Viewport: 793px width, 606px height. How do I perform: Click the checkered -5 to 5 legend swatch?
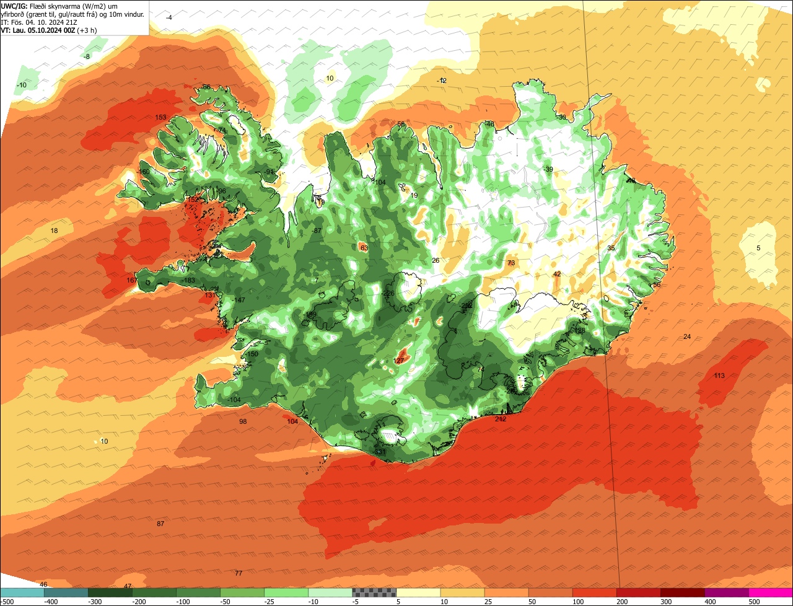click(x=374, y=593)
